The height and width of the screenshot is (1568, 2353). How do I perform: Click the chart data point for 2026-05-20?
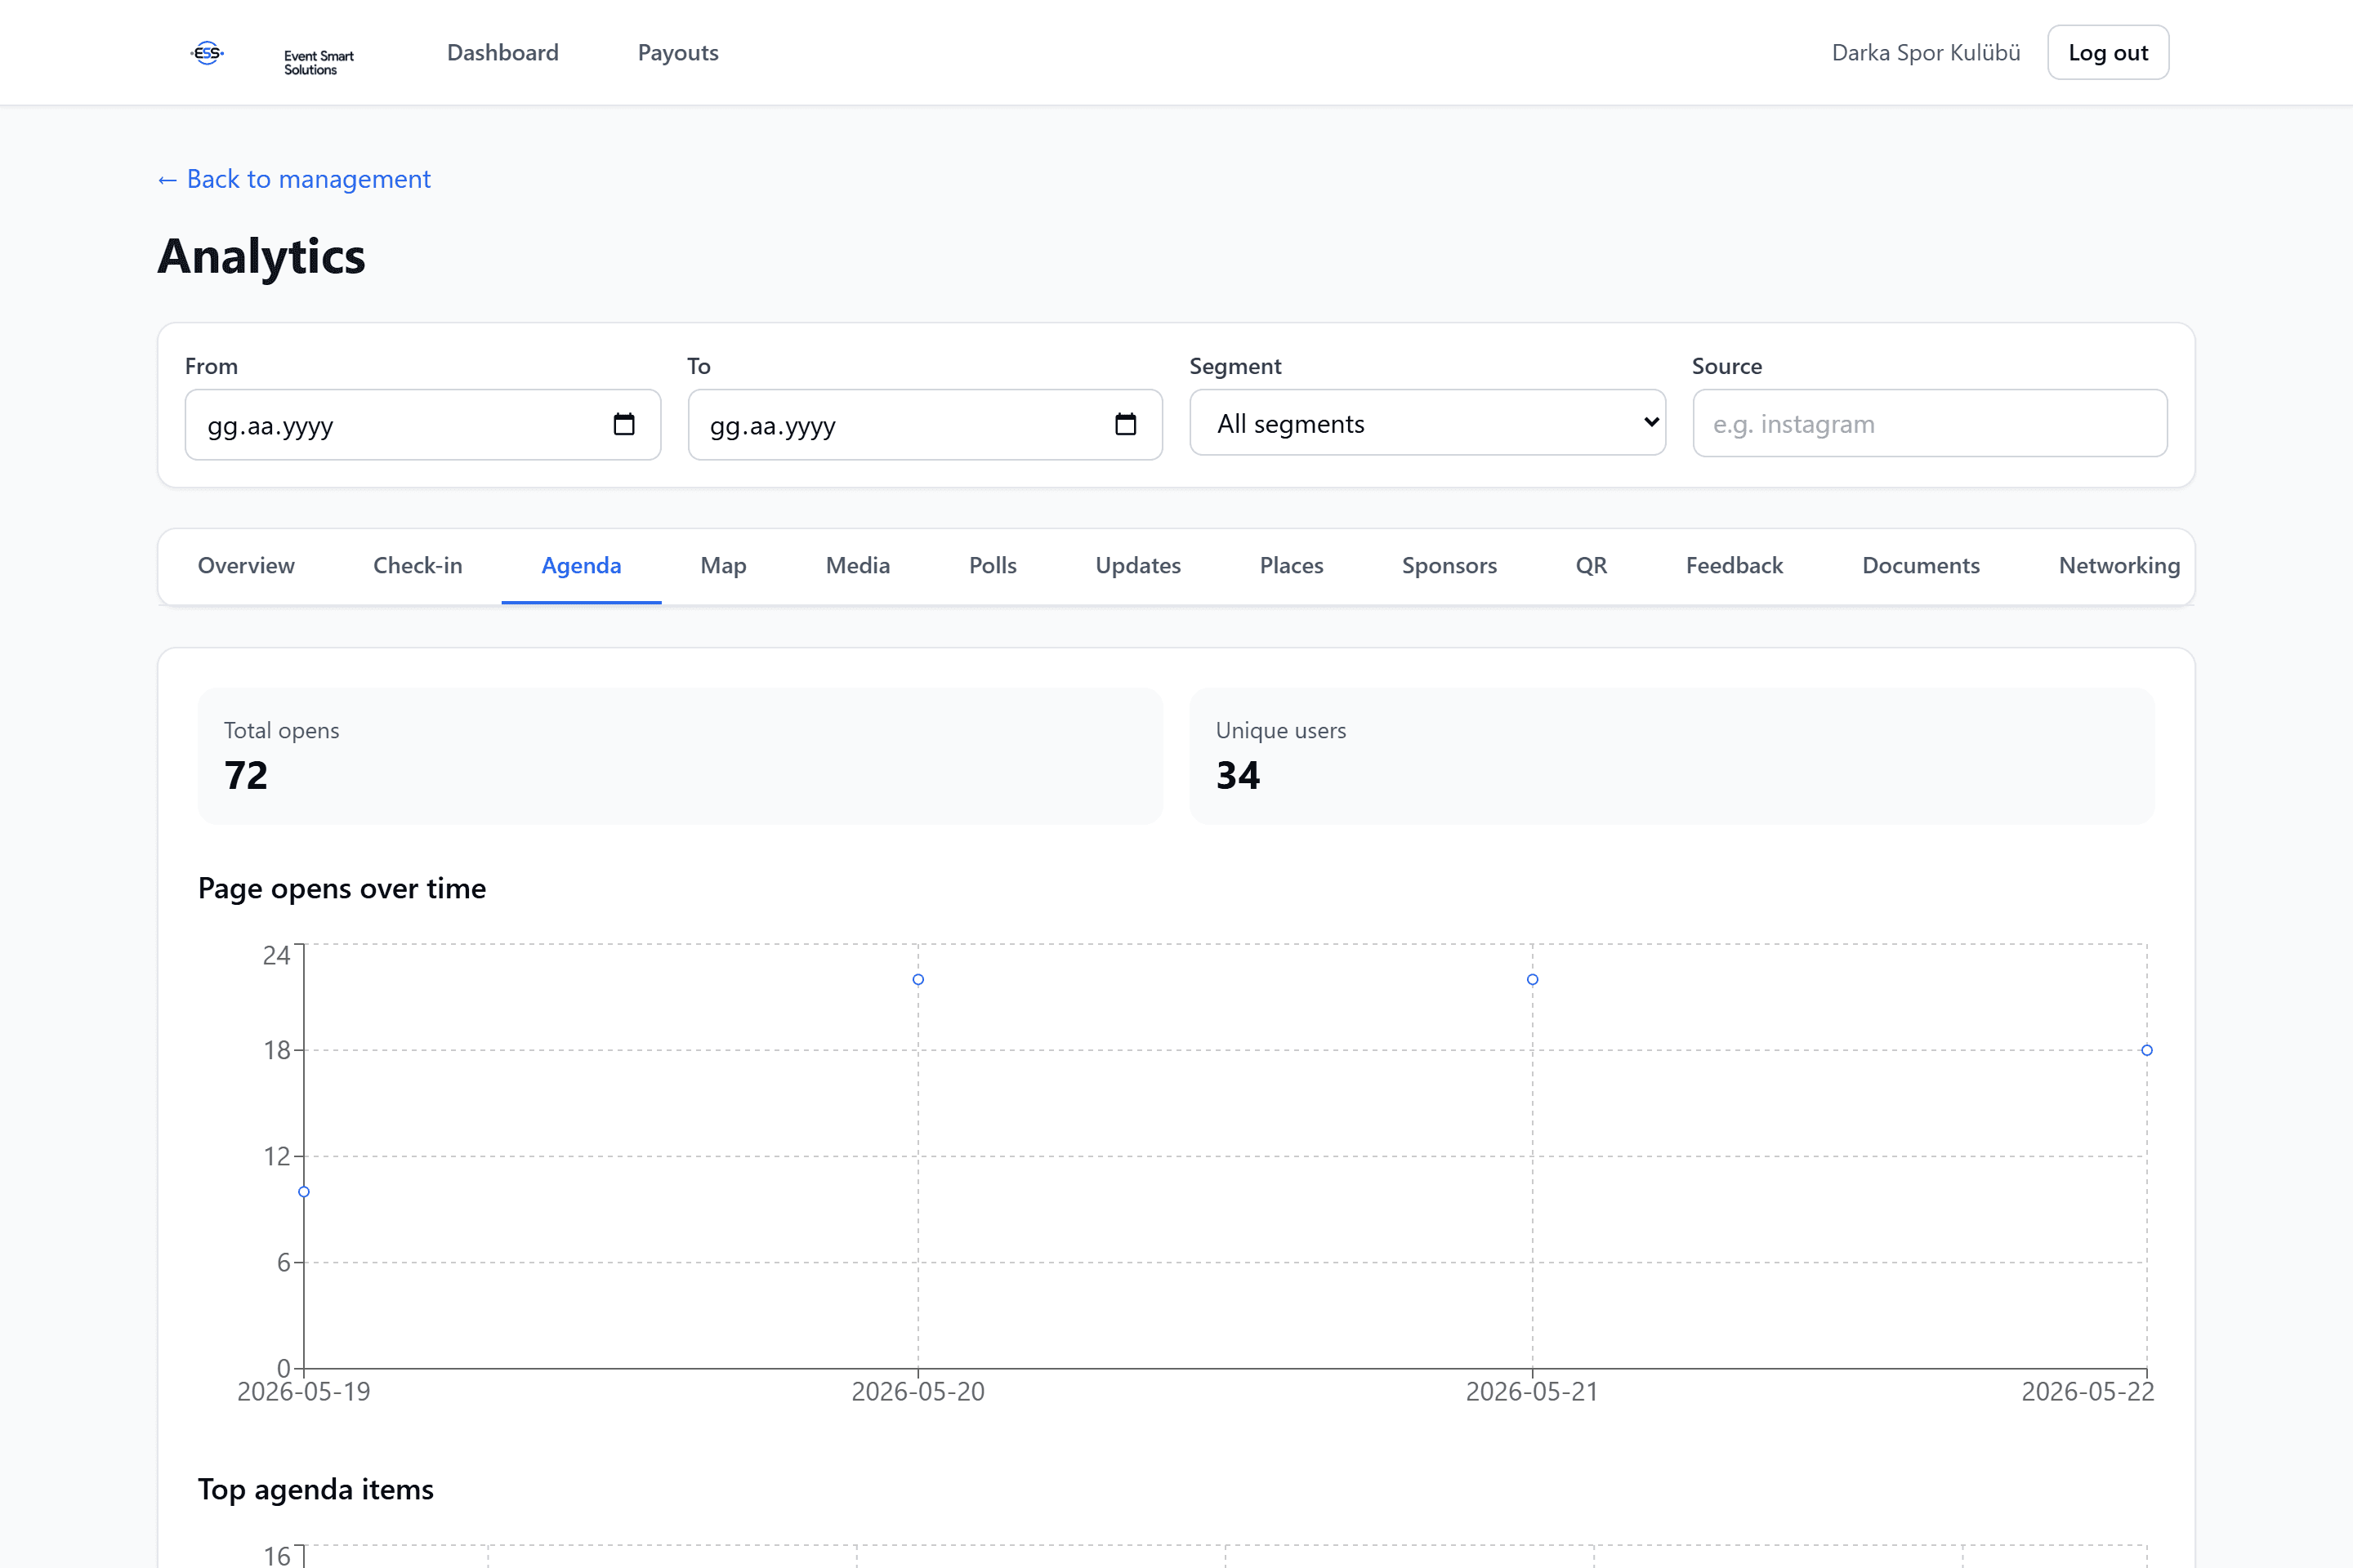tap(918, 980)
